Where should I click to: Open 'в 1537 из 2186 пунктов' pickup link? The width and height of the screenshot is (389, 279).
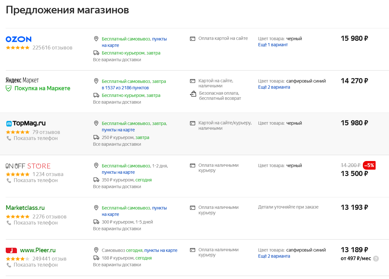[125, 88]
